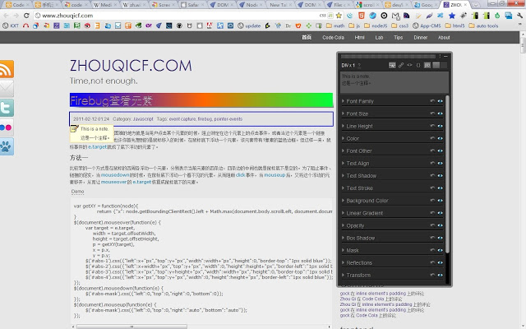Click the first picture icon in panel header

pyautogui.click(x=392, y=65)
